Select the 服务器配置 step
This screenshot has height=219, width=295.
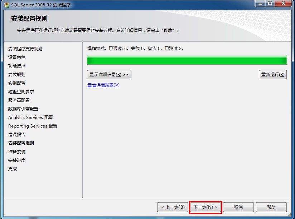click(x=19, y=100)
